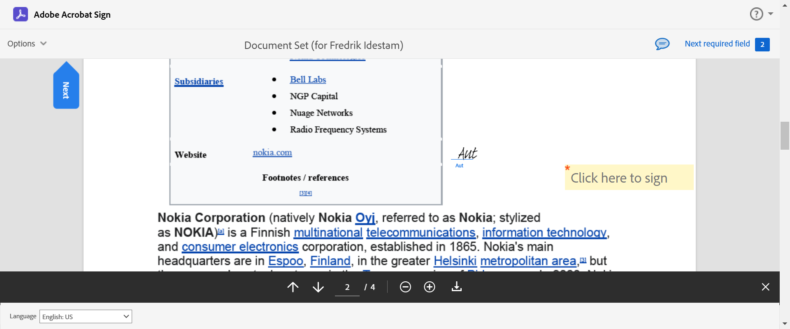The height and width of the screenshot is (329, 790).
Task: Go to previous page with up arrow
Action: [293, 287]
